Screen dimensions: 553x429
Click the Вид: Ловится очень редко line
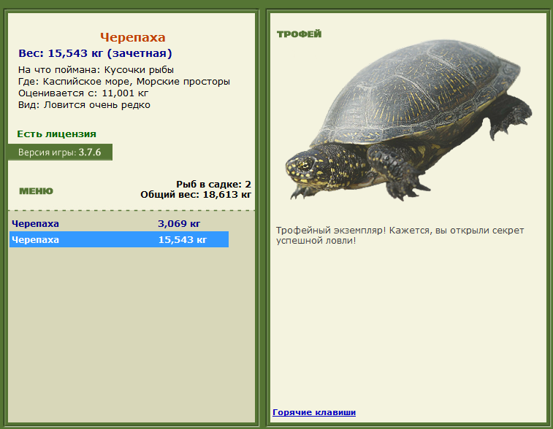click(x=84, y=105)
